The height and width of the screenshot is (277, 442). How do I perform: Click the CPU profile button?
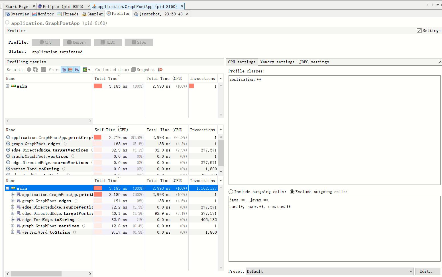coord(46,42)
